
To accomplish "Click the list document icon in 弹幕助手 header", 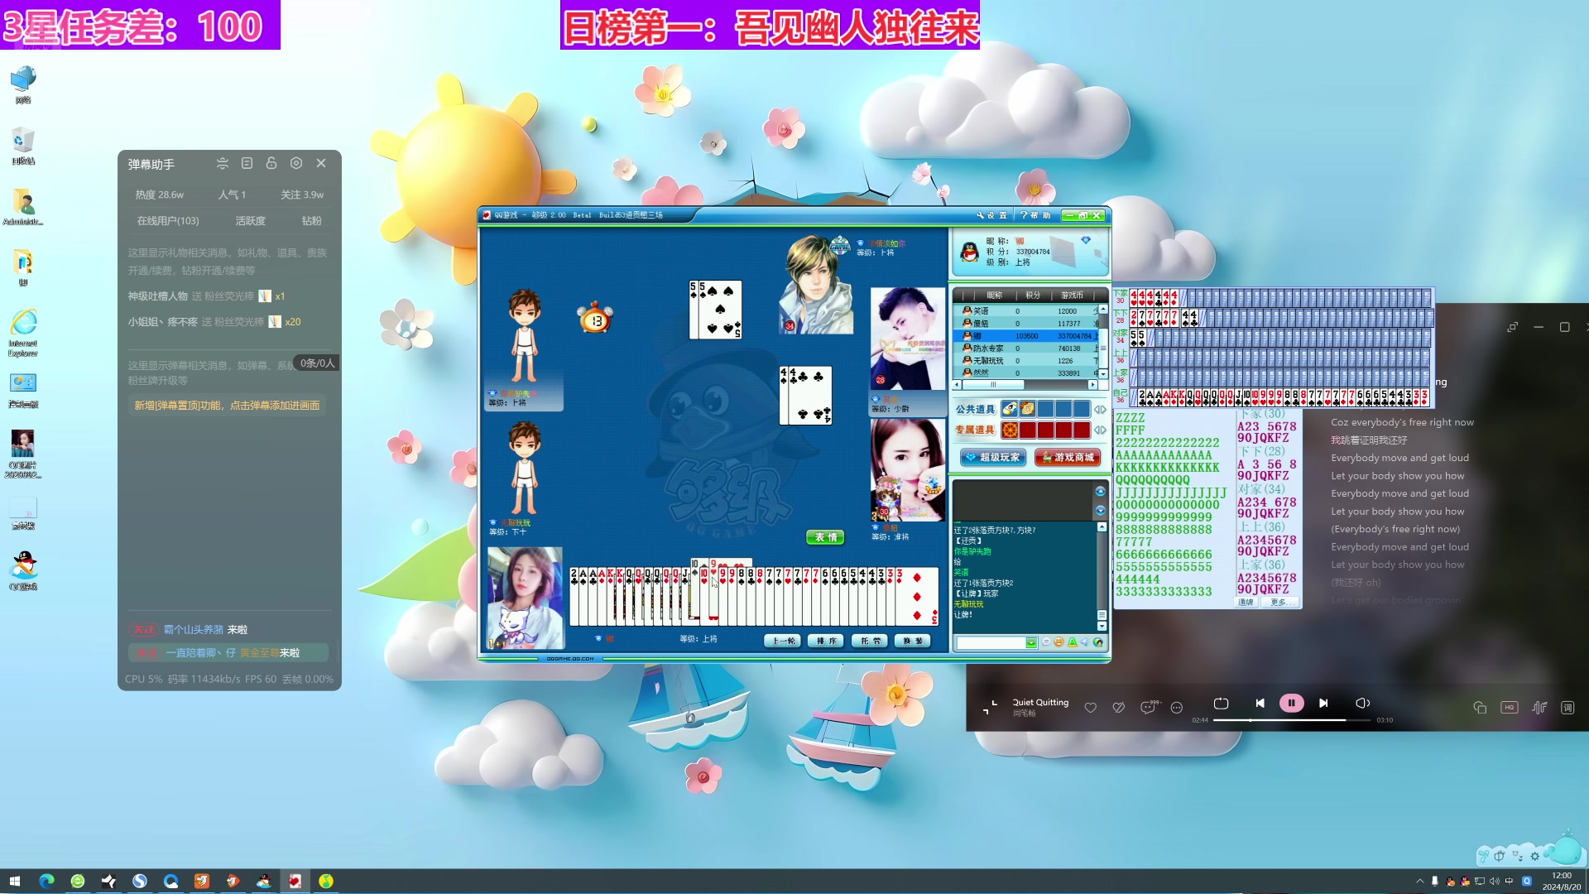I will 247,164.
